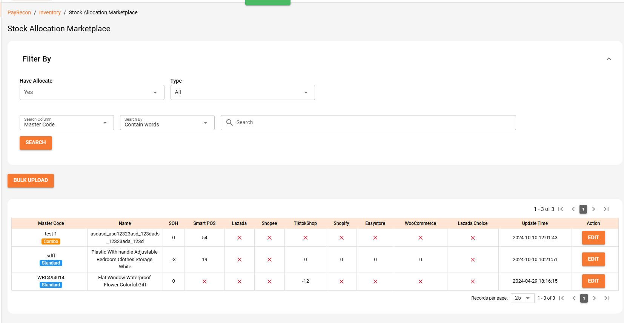The width and height of the screenshot is (624, 323).
Task: Click the Smart POS column header
Action: (204, 223)
